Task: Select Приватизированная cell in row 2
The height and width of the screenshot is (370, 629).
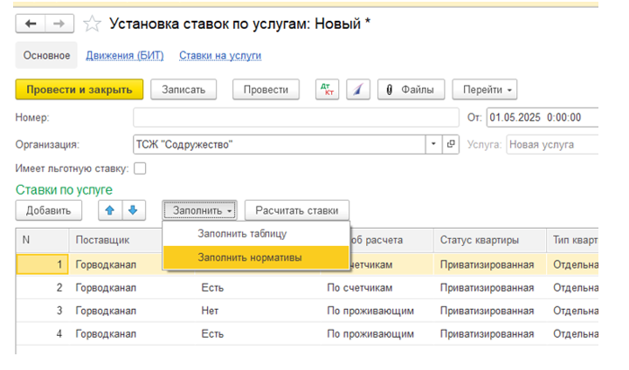Action: pos(490,287)
